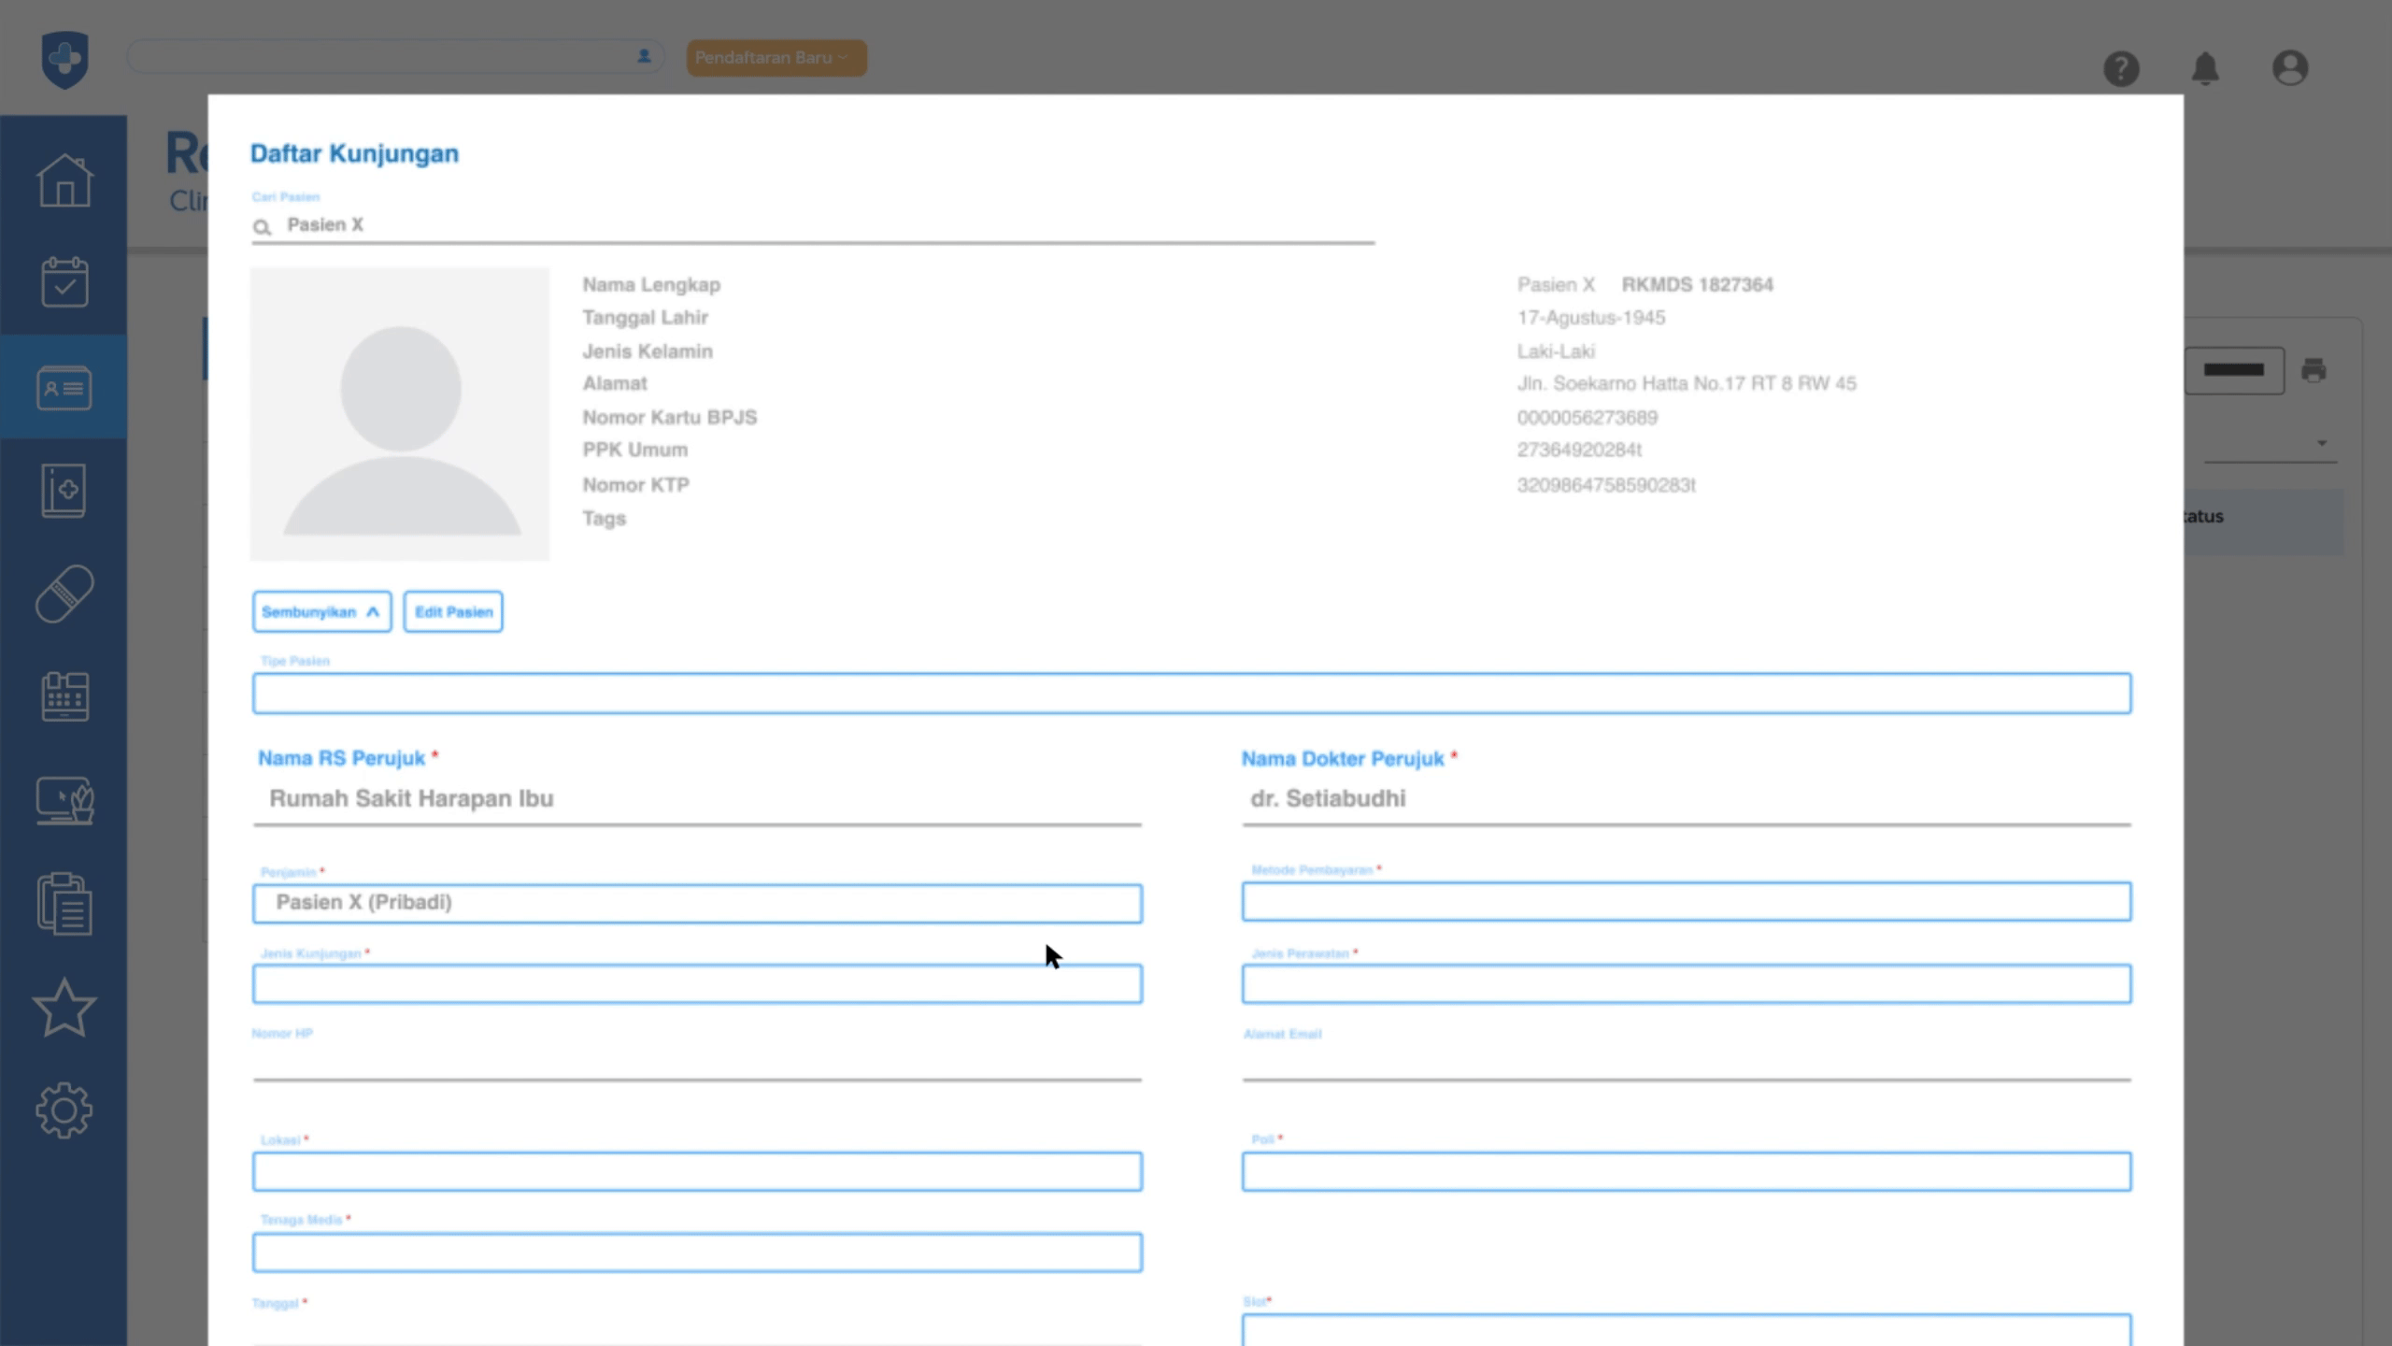The width and height of the screenshot is (2392, 1346).
Task: Click the star favorites icon
Action: tap(64, 1008)
